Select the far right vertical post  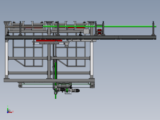click(x=153, y=28)
